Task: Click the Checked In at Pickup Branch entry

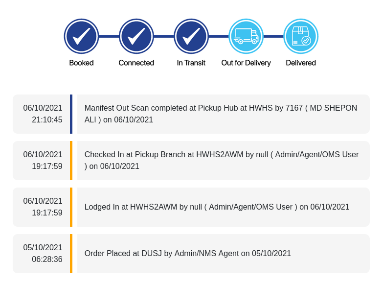Action: coord(222,160)
